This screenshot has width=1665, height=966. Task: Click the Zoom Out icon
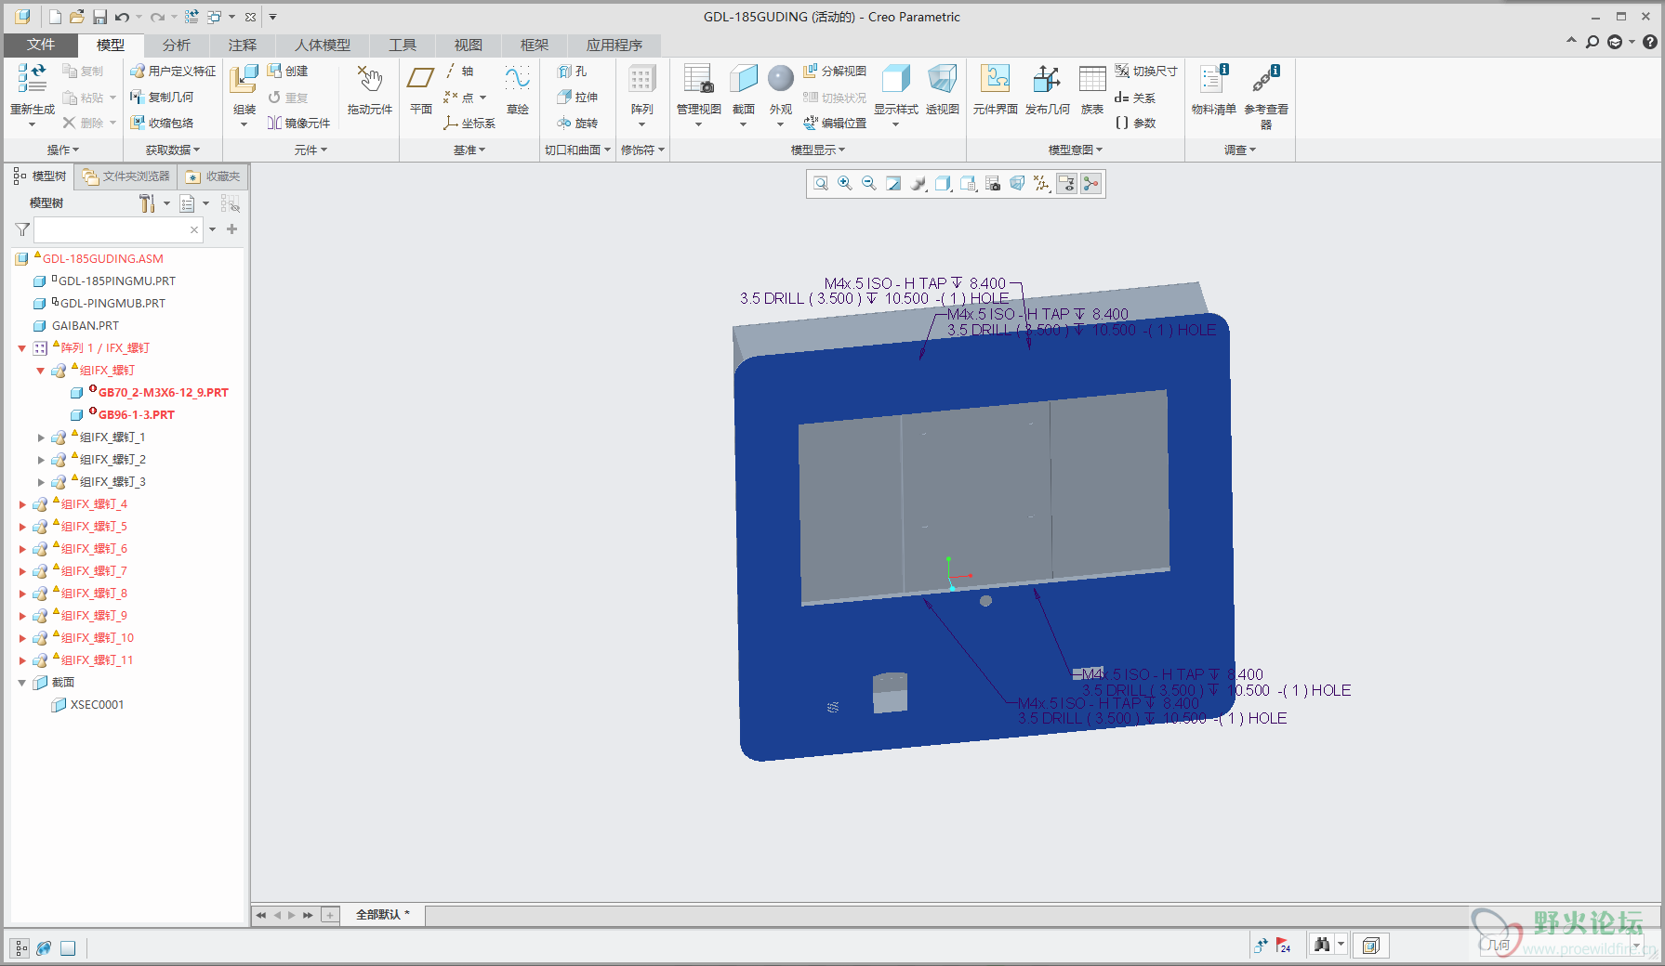click(869, 184)
